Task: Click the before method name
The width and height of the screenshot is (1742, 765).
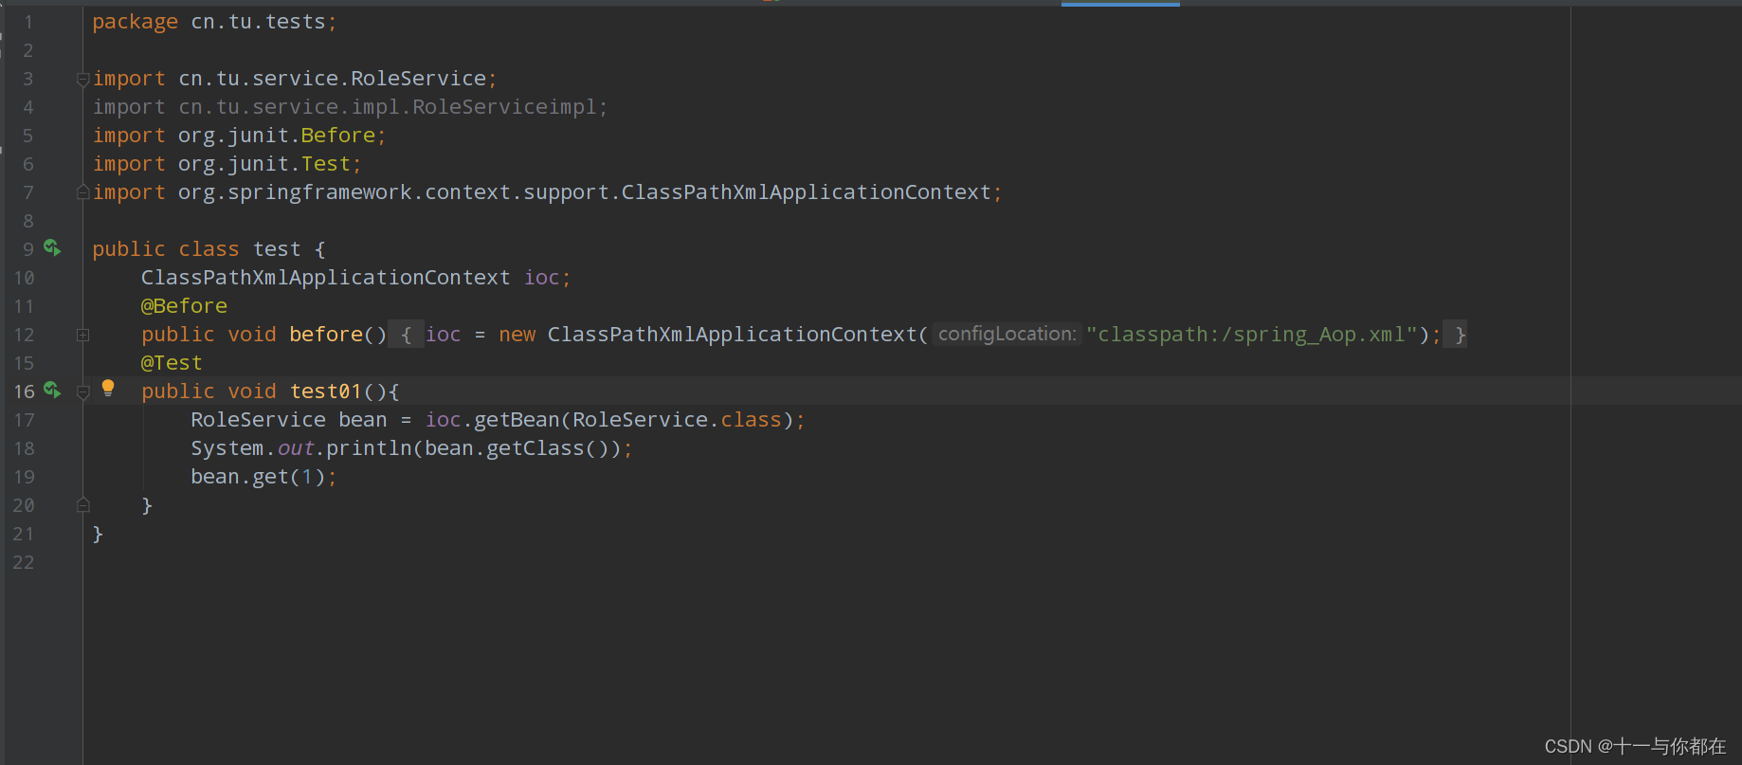Action: (x=326, y=335)
